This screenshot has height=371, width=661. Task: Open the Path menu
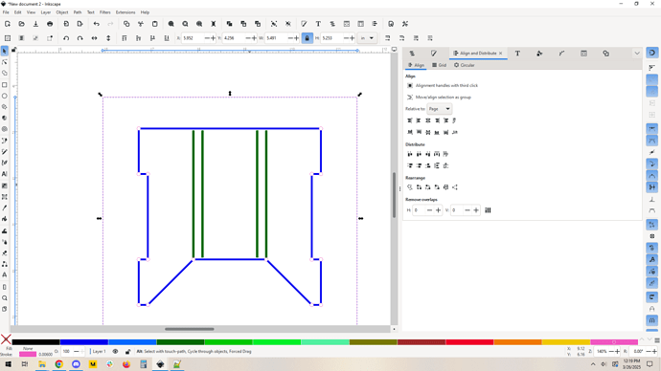click(x=78, y=12)
